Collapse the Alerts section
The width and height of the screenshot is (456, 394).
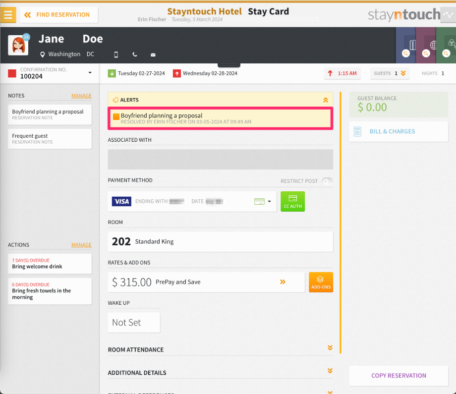(x=326, y=100)
